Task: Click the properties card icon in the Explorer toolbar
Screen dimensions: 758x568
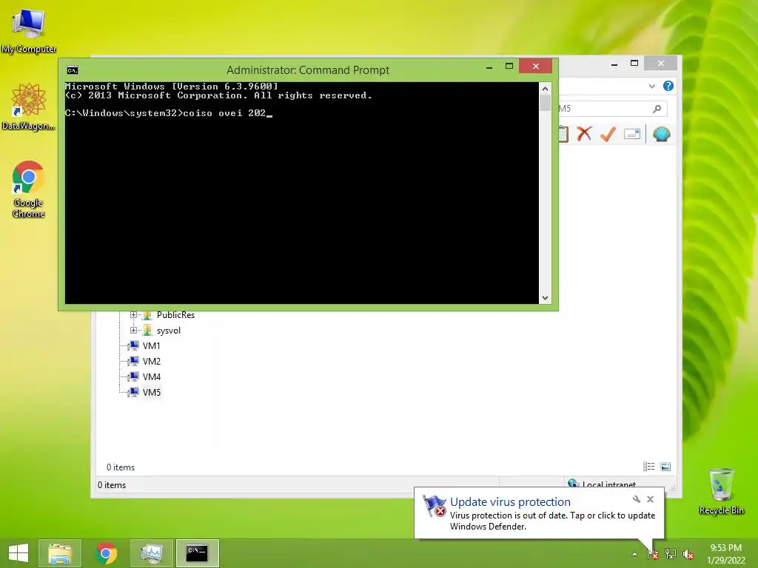Action: [632, 134]
